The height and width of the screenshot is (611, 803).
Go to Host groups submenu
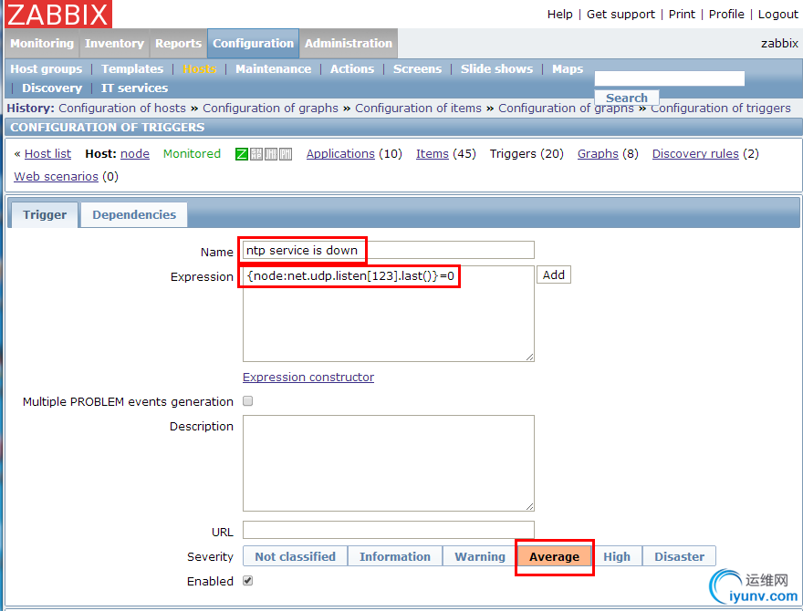pyautogui.click(x=47, y=68)
